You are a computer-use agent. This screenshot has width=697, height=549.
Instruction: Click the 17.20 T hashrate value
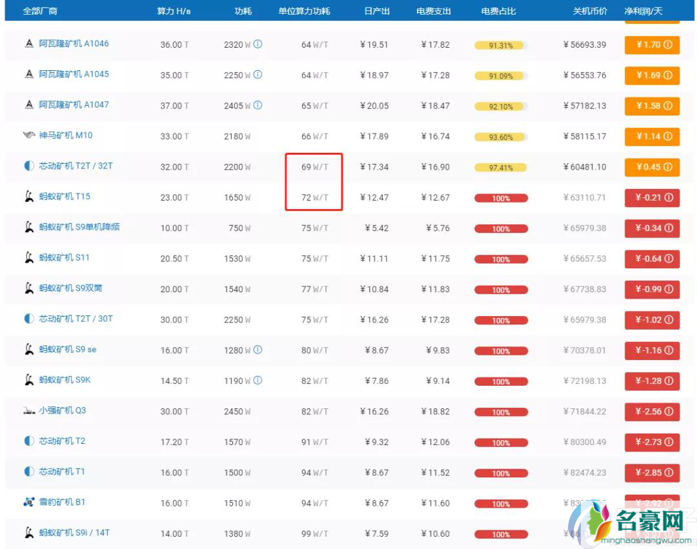point(175,442)
